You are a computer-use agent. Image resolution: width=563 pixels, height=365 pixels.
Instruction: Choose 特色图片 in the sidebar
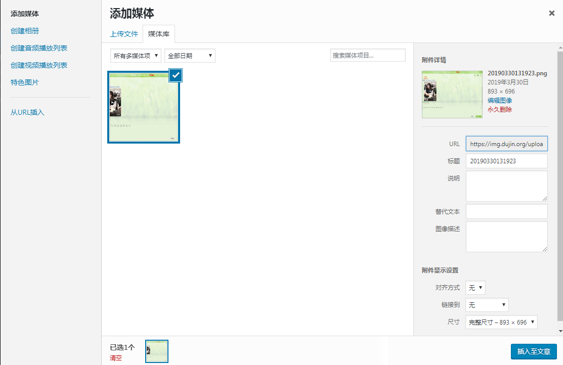click(25, 82)
